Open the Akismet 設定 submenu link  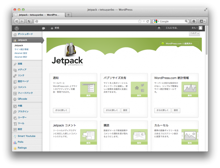coord(21,53)
